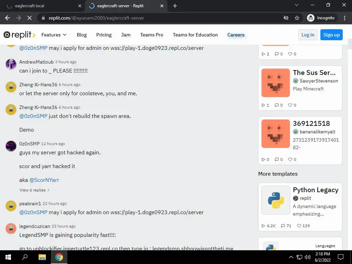Close the eaglercraft-server Replit tab

click(x=162, y=6)
